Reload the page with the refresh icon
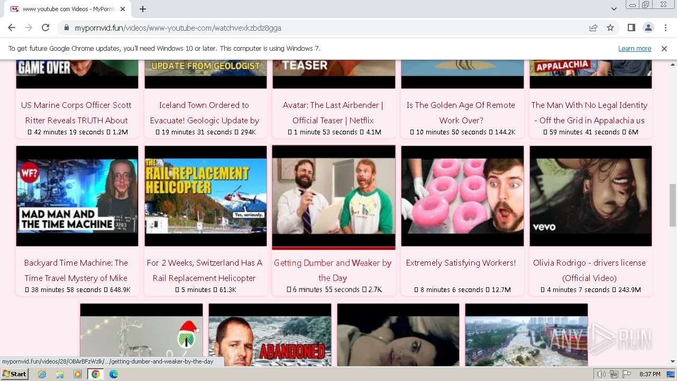This screenshot has height=381, width=677. (45, 28)
